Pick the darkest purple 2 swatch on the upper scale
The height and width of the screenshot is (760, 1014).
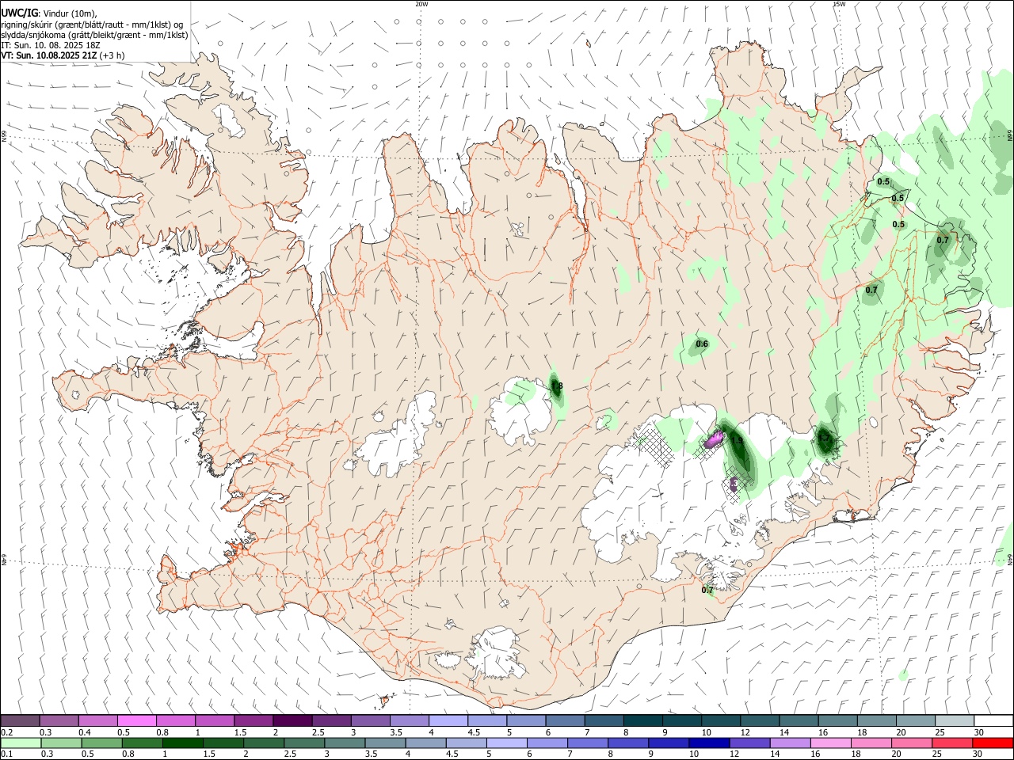click(x=292, y=721)
